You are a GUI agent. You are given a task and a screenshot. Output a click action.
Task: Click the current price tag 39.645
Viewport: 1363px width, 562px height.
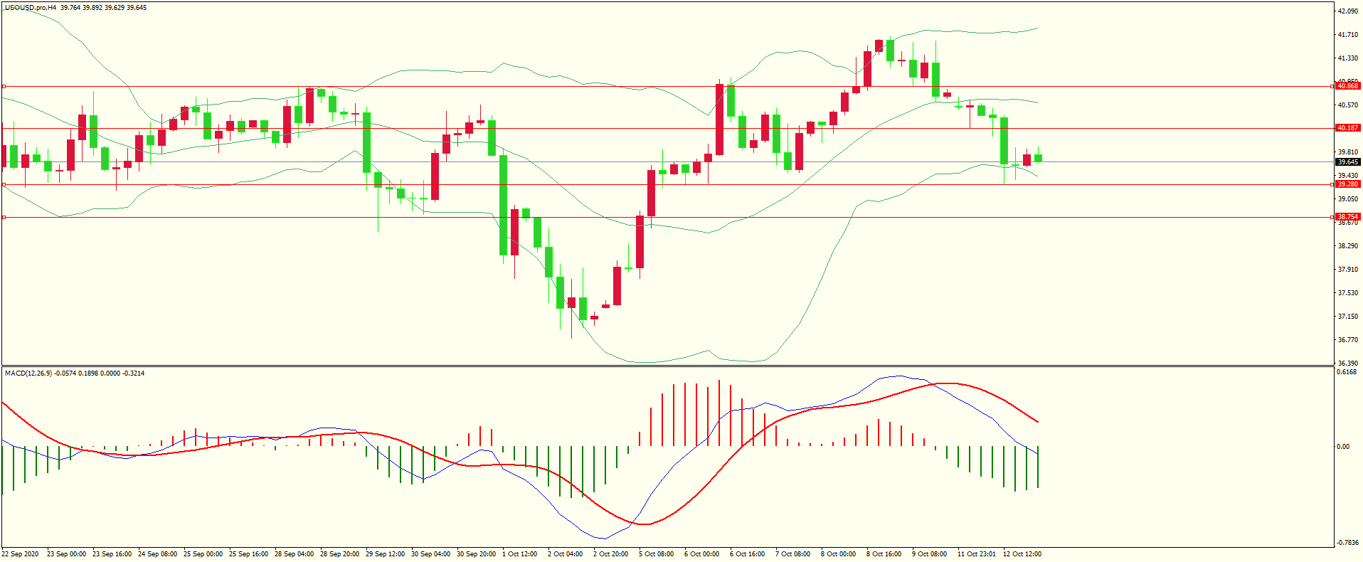pyautogui.click(x=1348, y=162)
